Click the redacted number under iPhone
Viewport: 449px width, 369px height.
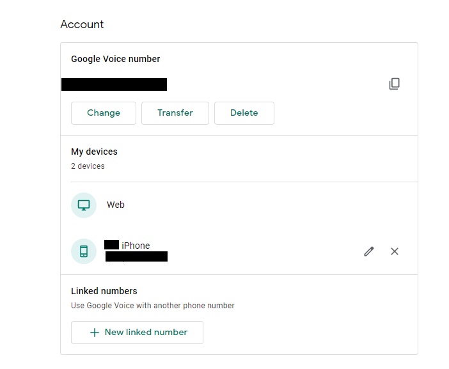click(x=136, y=256)
